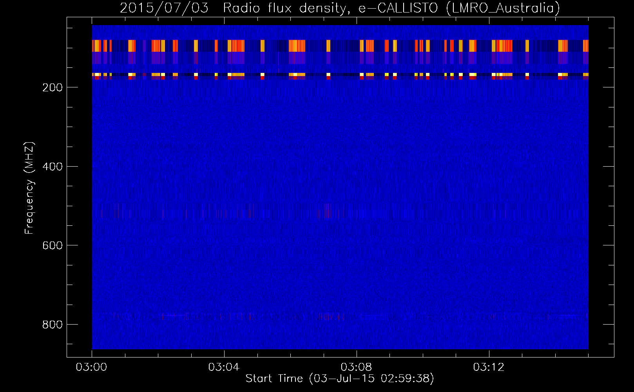This screenshot has height=392, width=634.
Task: Click the 03:00 time tick label
Action: click(x=92, y=367)
